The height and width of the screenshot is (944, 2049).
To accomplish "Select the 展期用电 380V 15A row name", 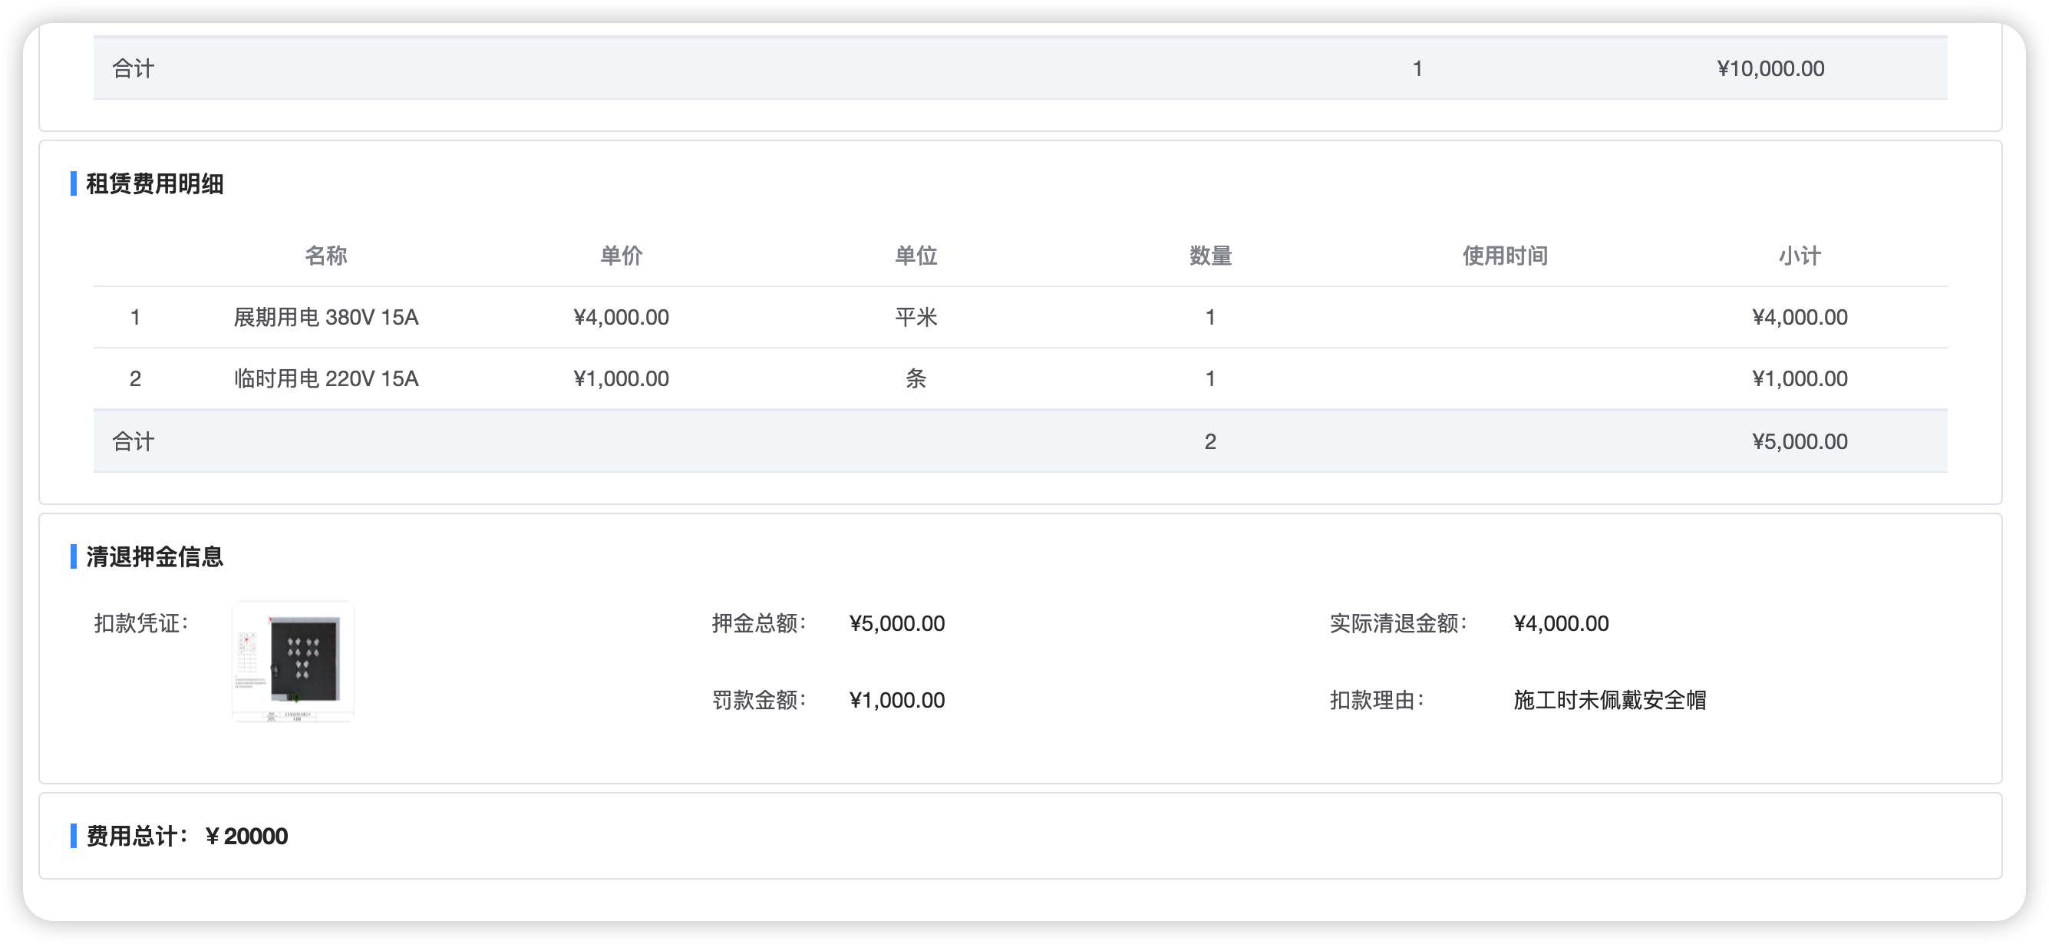I will 326,317.
